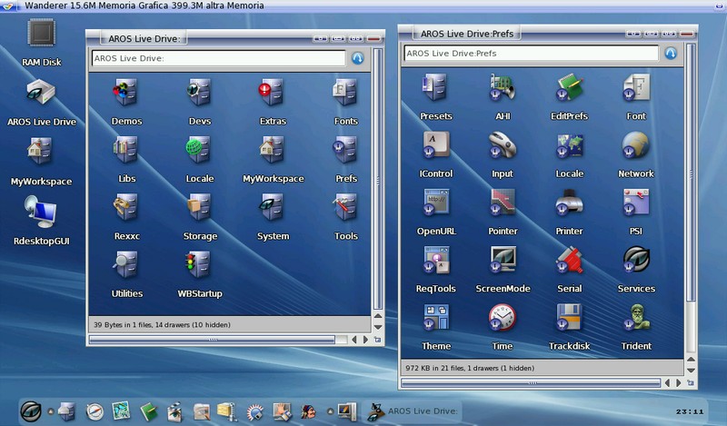Open the PSI preferences icon

tap(636, 203)
